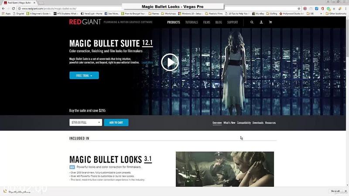The height and width of the screenshot is (196, 349).
Task: Click the green circle extension icon
Action: pos(328,9)
